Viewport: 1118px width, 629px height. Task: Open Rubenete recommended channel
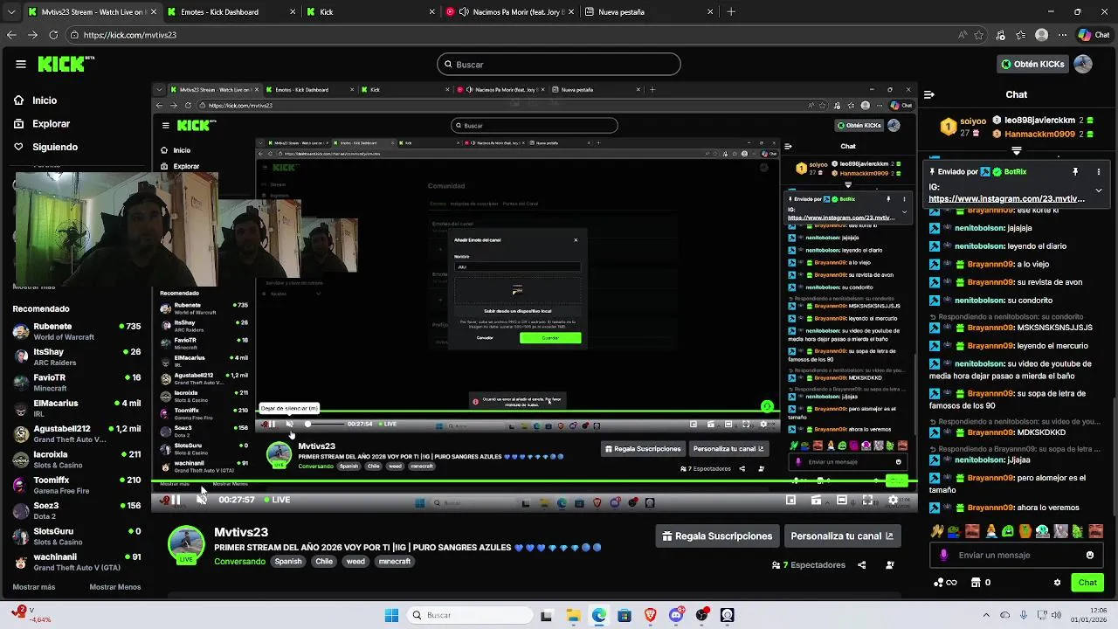click(x=77, y=332)
